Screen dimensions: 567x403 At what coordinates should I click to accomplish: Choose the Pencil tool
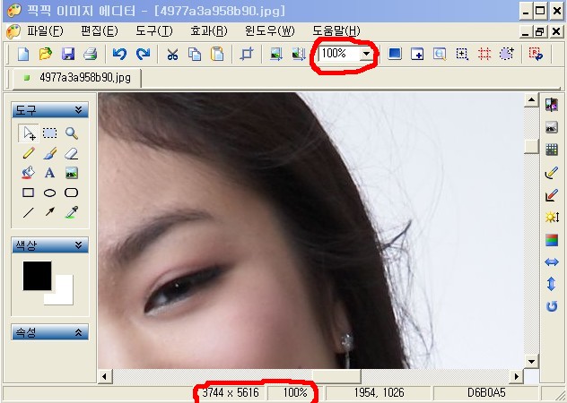(29, 153)
